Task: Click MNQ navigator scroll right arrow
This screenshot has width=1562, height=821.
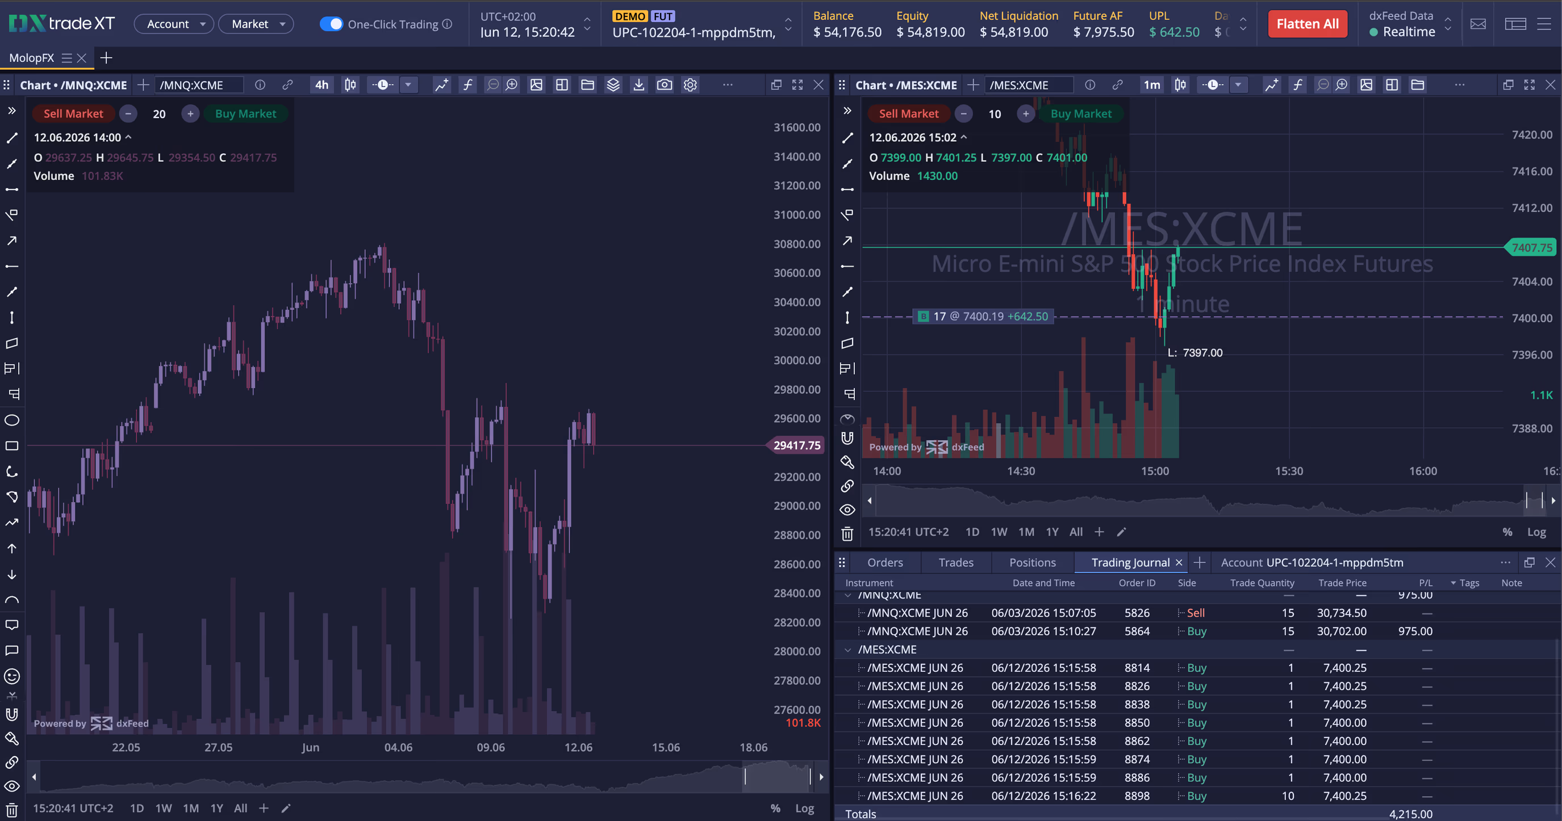Action: tap(821, 777)
